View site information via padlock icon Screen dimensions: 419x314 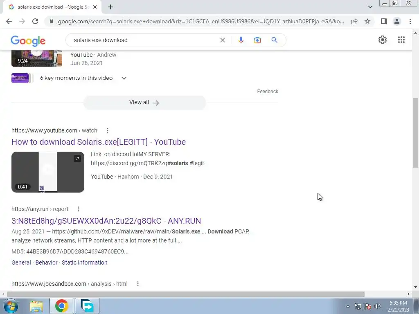pos(52,21)
